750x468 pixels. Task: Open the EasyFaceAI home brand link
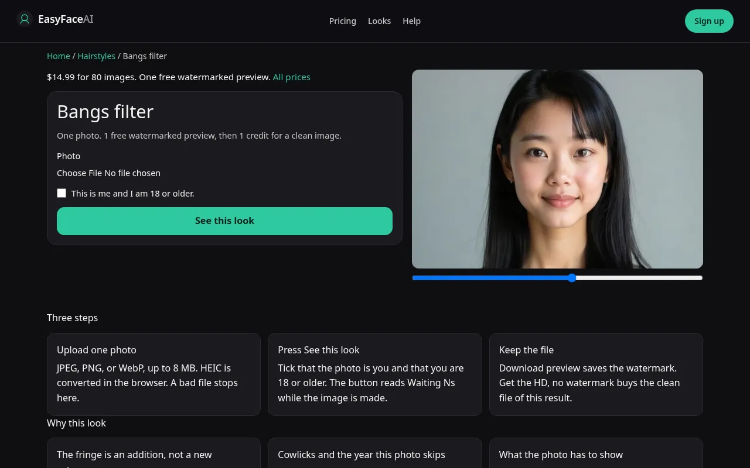[x=55, y=19]
